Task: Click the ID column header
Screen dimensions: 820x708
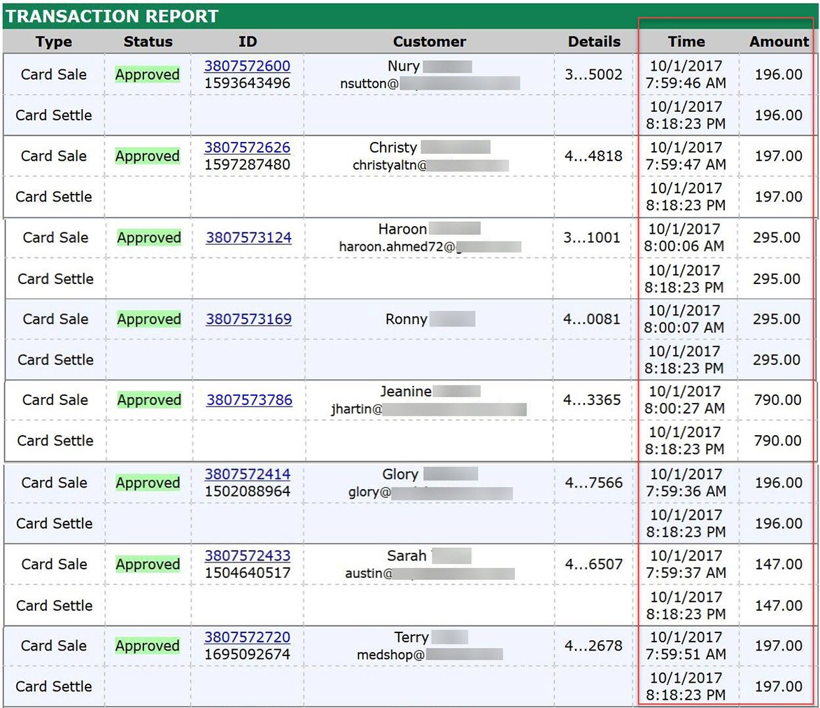Action: 247,42
